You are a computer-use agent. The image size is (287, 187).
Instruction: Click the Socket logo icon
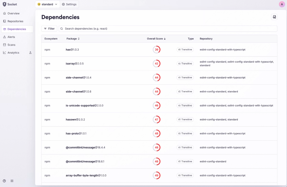pyautogui.click(x=4, y=4)
